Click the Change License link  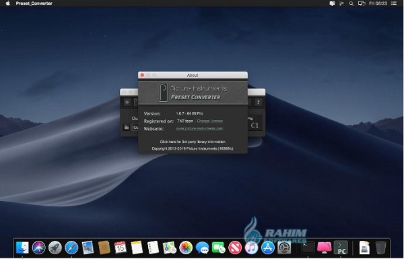(209, 121)
